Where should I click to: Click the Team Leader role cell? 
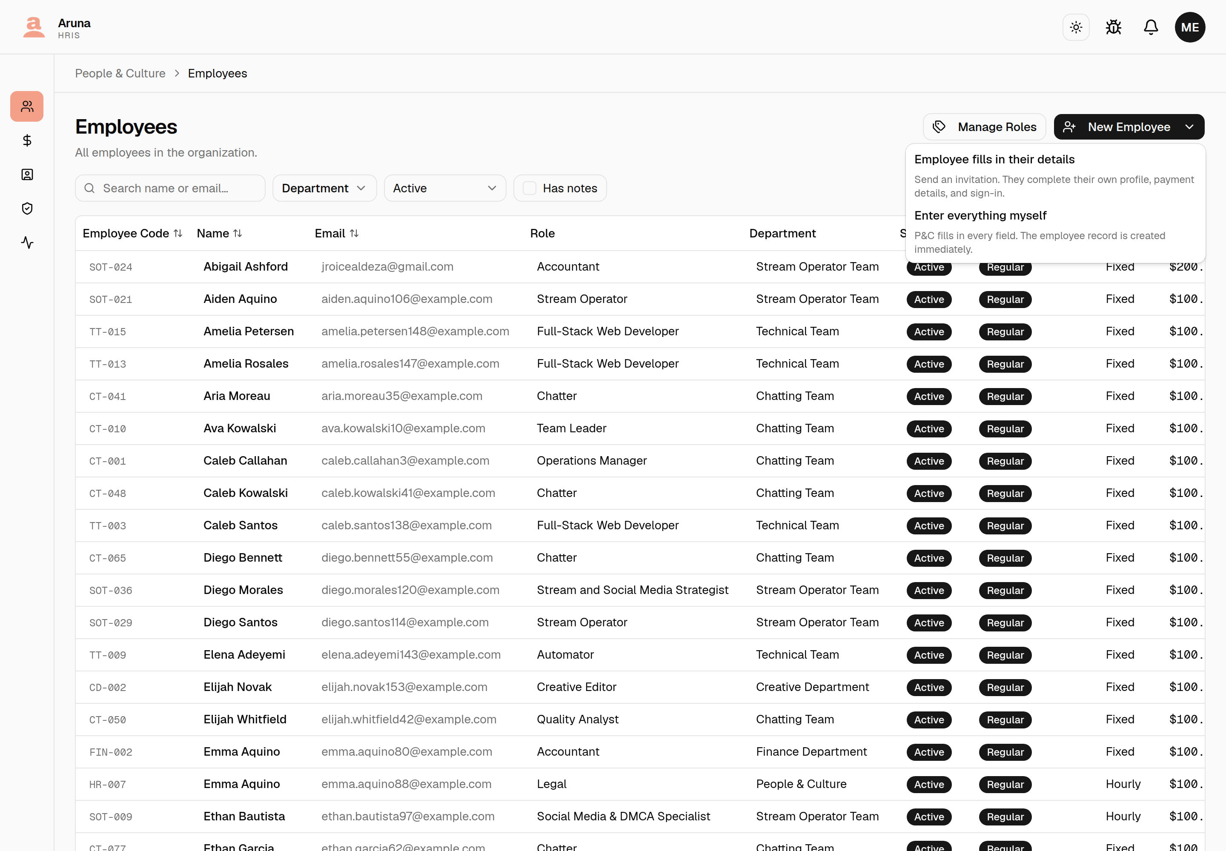(571, 428)
